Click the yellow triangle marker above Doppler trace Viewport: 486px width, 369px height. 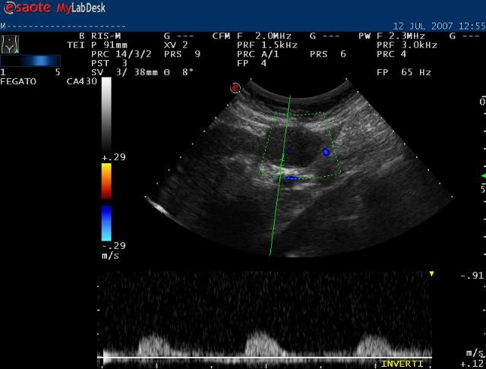(431, 273)
